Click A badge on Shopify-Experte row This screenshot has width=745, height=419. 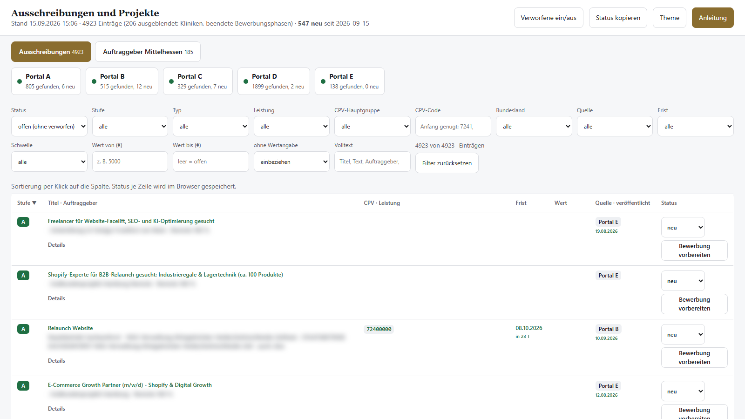tap(23, 276)
